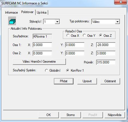Click the cyan stock block icon
This screenshot has width=128, height=122.
pos(12,21)
